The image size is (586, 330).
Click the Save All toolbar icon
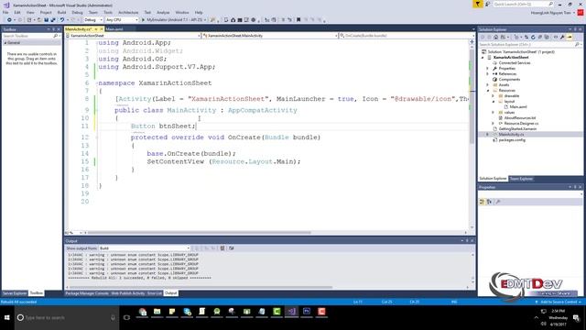(53, 20)
